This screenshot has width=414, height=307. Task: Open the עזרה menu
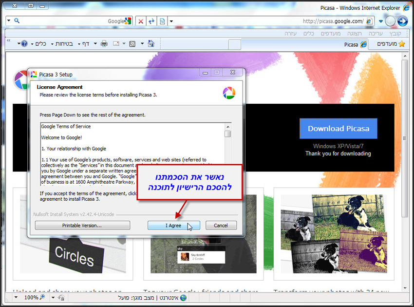coord(290,33)
